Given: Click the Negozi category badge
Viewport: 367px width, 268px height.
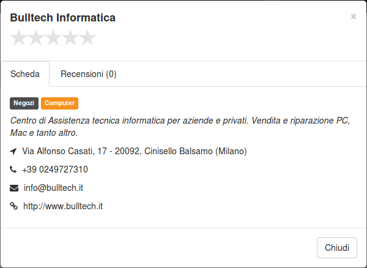Looking at the screenshot, I should pos(24,103).
